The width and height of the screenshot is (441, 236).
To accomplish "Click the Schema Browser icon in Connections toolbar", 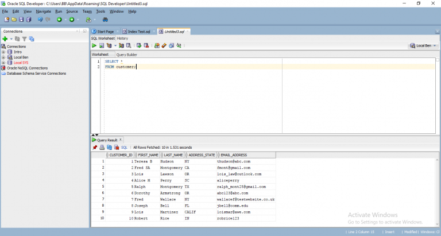I will click(x=32, y=39).
